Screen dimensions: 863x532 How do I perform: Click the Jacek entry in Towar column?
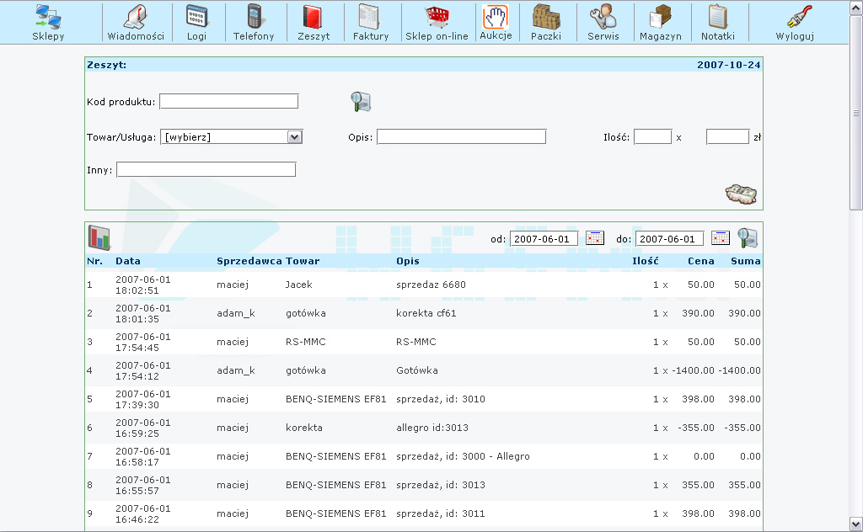pos(299,285)
